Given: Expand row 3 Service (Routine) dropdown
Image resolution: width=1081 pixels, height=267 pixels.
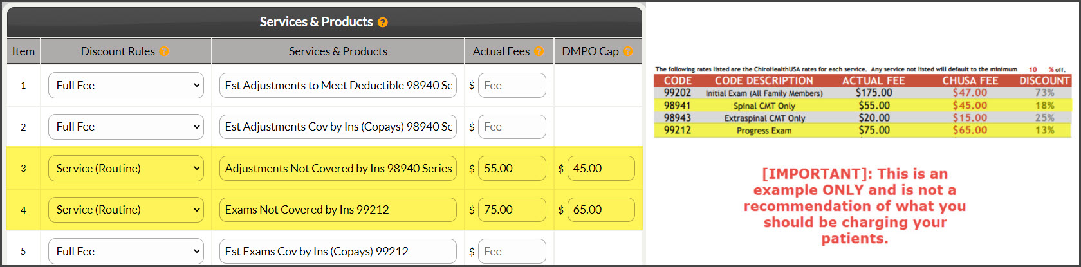Looking at the screenshot, I should coord(126,169).
